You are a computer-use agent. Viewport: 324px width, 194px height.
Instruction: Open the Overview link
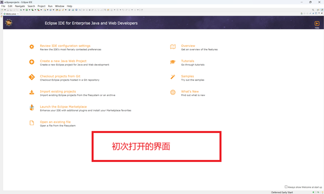[x=188, y=46]
